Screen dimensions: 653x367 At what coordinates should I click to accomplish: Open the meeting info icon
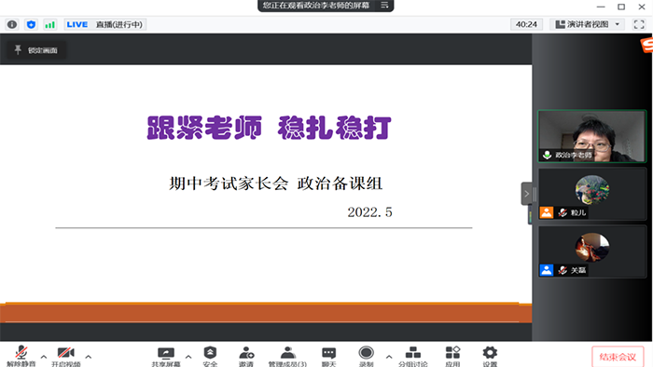click(12, 24)
